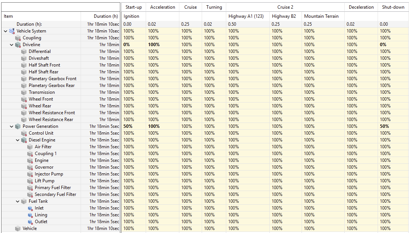Select Driveline's 0% Shut-down cell
The height and width of the screenshot is (233, 409).
click(393, 45)
